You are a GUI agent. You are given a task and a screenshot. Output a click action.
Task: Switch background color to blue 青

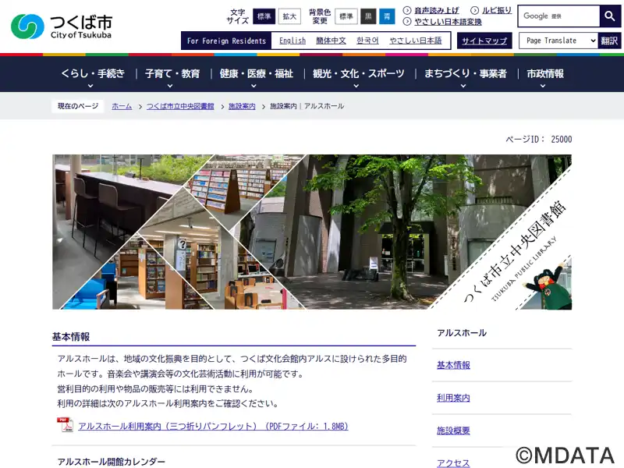(x=387, y=16)
